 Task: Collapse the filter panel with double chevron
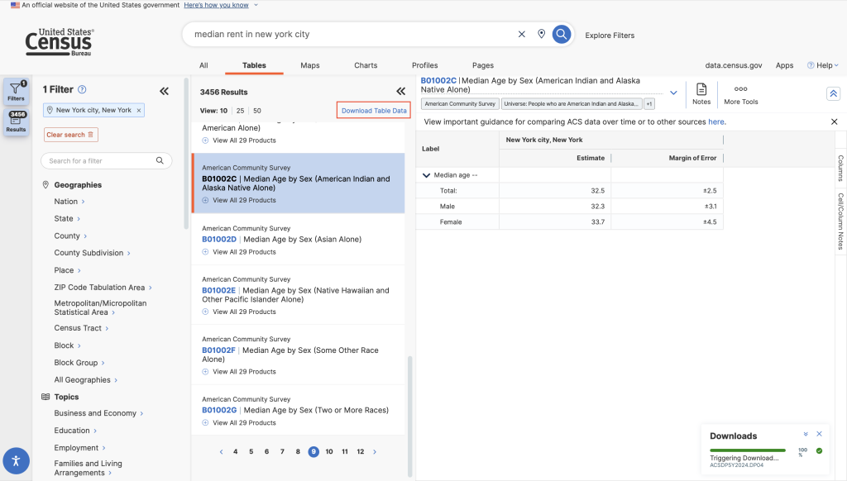164,92
